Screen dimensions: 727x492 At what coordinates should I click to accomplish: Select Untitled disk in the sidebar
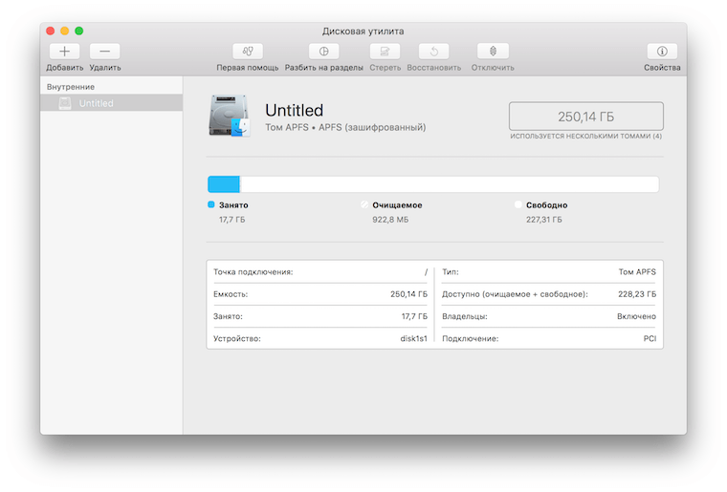coord(96,103)
